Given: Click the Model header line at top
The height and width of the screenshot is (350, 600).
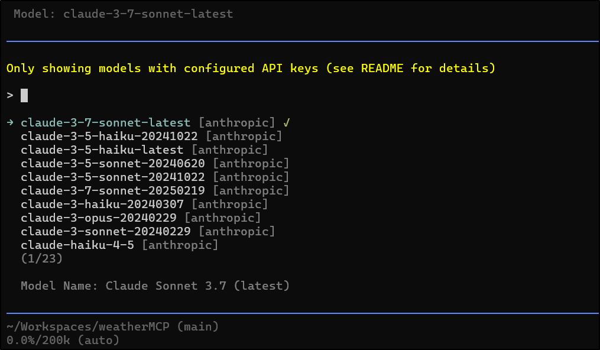Looking at the screenshot, I should tap(123, 14).
